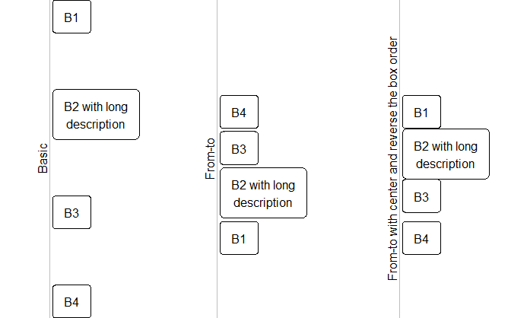The height and width of the screenshot is (318, 527).
Task: Select B1 box in the reverse order column
Action: point(421,113)
